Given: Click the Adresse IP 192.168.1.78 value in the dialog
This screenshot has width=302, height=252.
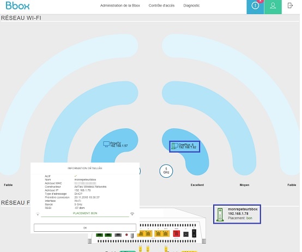Looking at the screenshot, I should pos(82,190).
